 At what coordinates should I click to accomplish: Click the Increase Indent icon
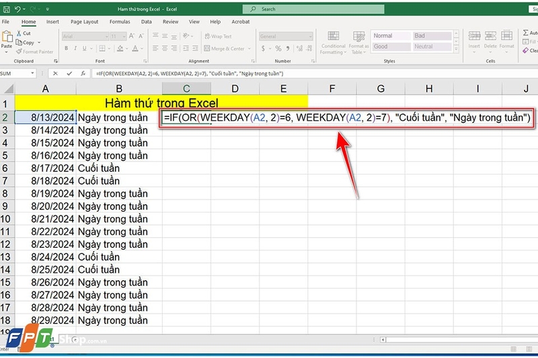pos(195,48)
